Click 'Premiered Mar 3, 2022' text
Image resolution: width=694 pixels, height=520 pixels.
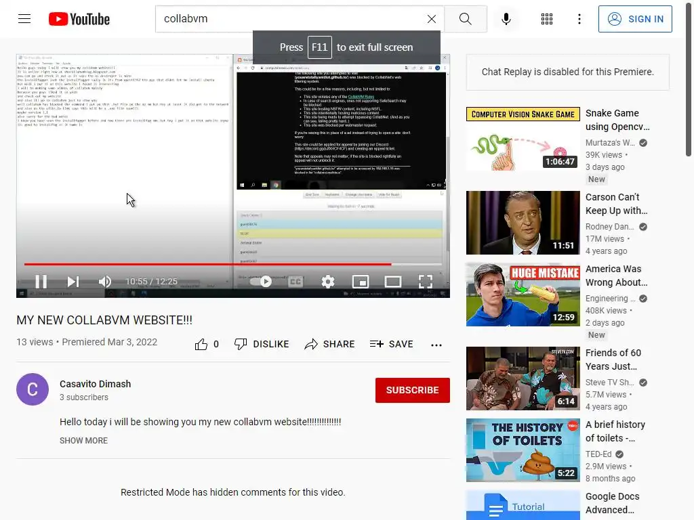(109, 342)
